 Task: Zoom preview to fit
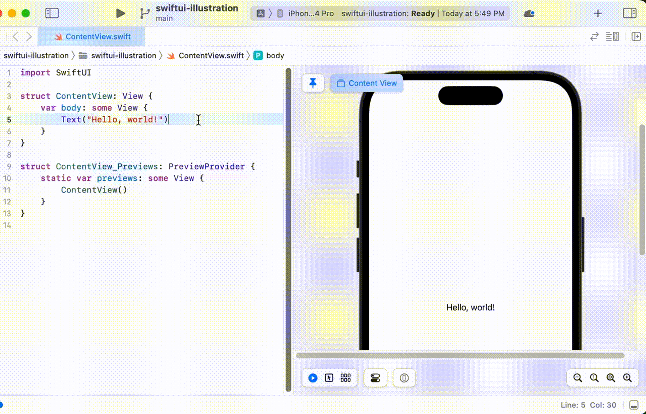click(x=611, y=378)
